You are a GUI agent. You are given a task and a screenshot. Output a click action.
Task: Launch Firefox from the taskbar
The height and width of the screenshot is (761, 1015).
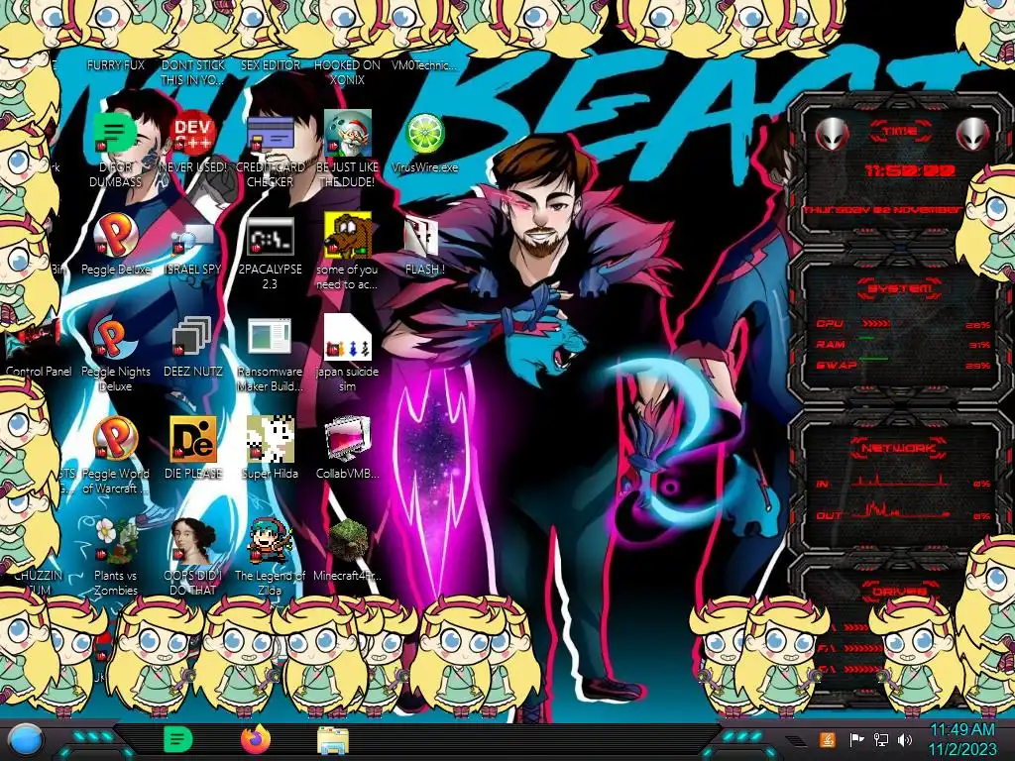256,739
